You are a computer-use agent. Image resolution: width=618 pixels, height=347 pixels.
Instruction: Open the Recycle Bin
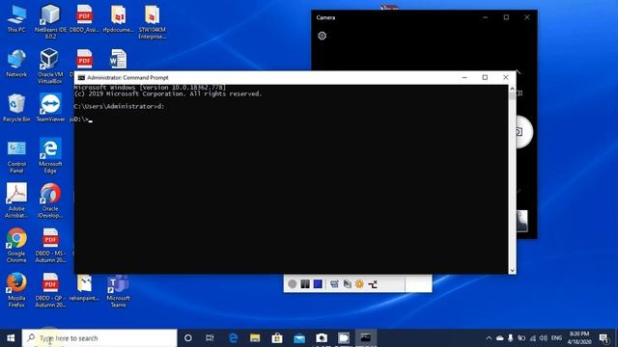16,108
